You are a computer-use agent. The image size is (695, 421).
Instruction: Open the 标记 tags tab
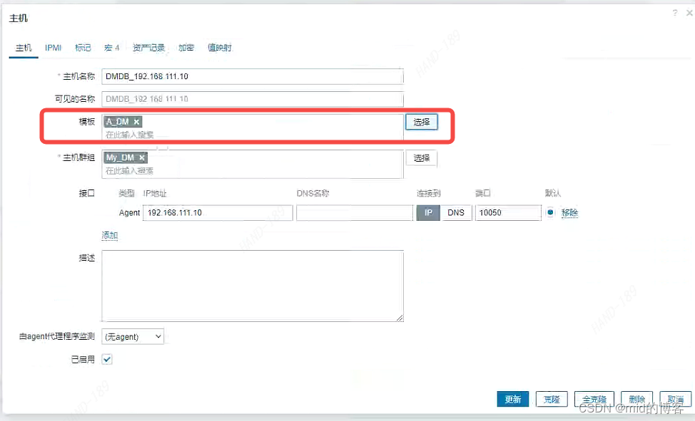[x=83, y=48]
